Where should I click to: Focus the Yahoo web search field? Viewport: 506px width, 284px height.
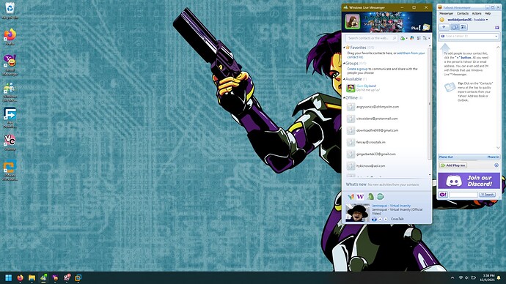click(463, 195)
